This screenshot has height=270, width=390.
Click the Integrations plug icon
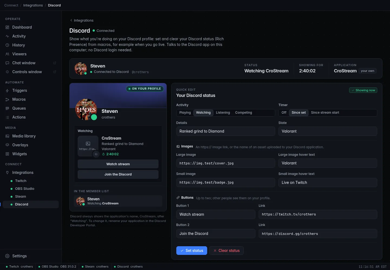coord(7,173)
